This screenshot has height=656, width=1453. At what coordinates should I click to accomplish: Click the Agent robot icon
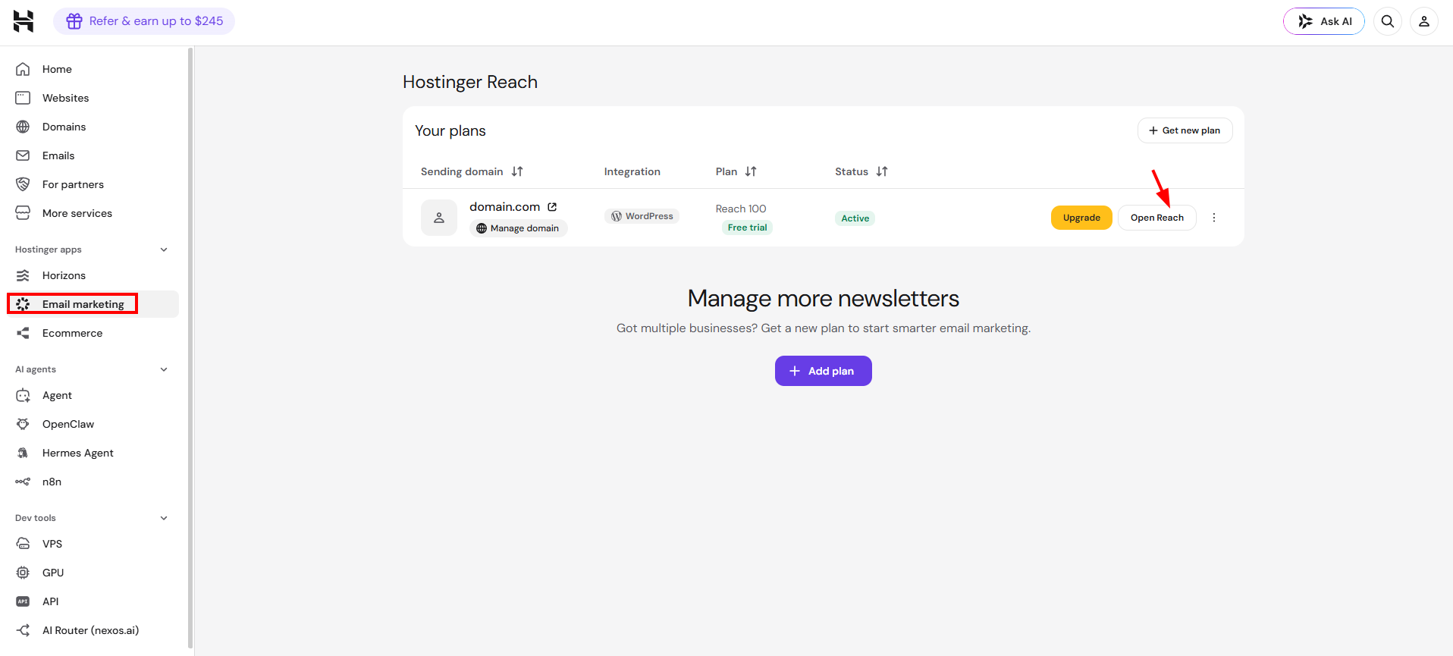[23, 395]
